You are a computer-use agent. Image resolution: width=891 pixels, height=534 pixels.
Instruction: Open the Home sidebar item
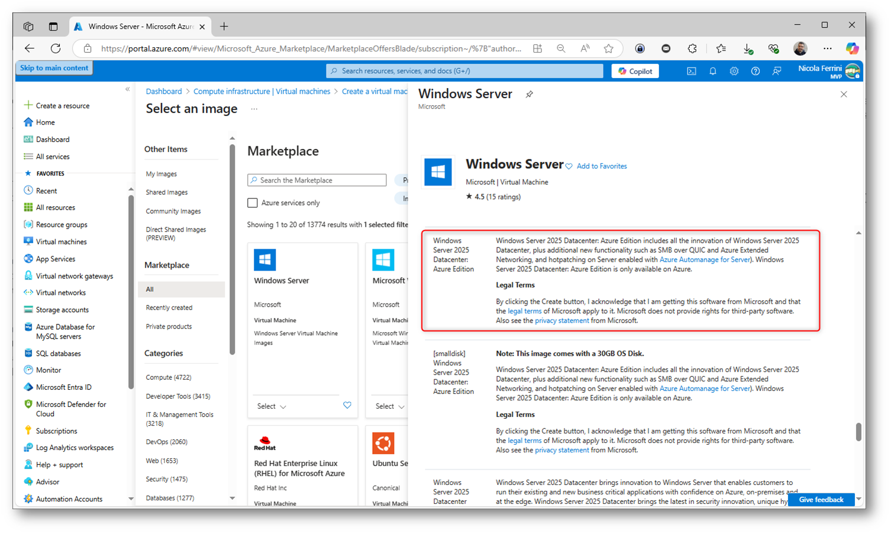tap(45, 122)
